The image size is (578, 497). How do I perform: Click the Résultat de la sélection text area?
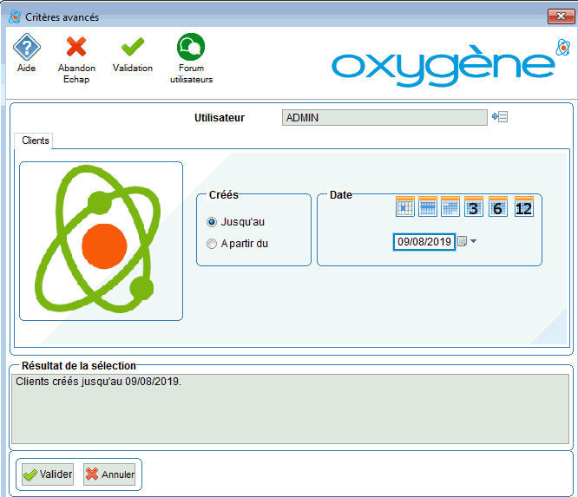290,409
